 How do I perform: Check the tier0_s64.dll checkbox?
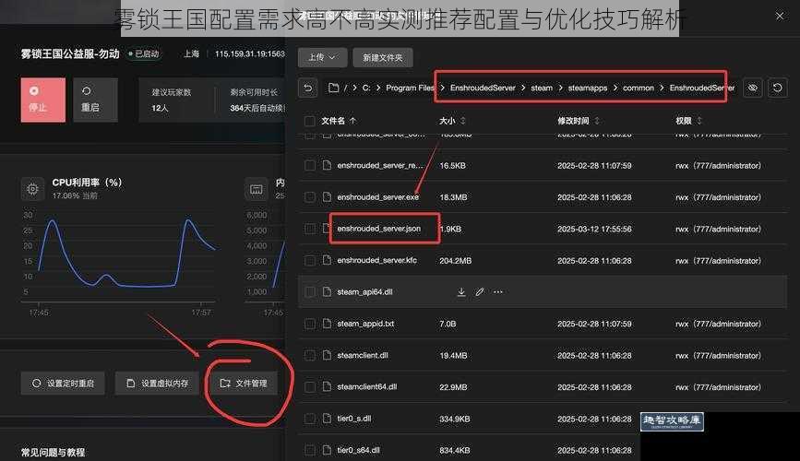(309, 450)
